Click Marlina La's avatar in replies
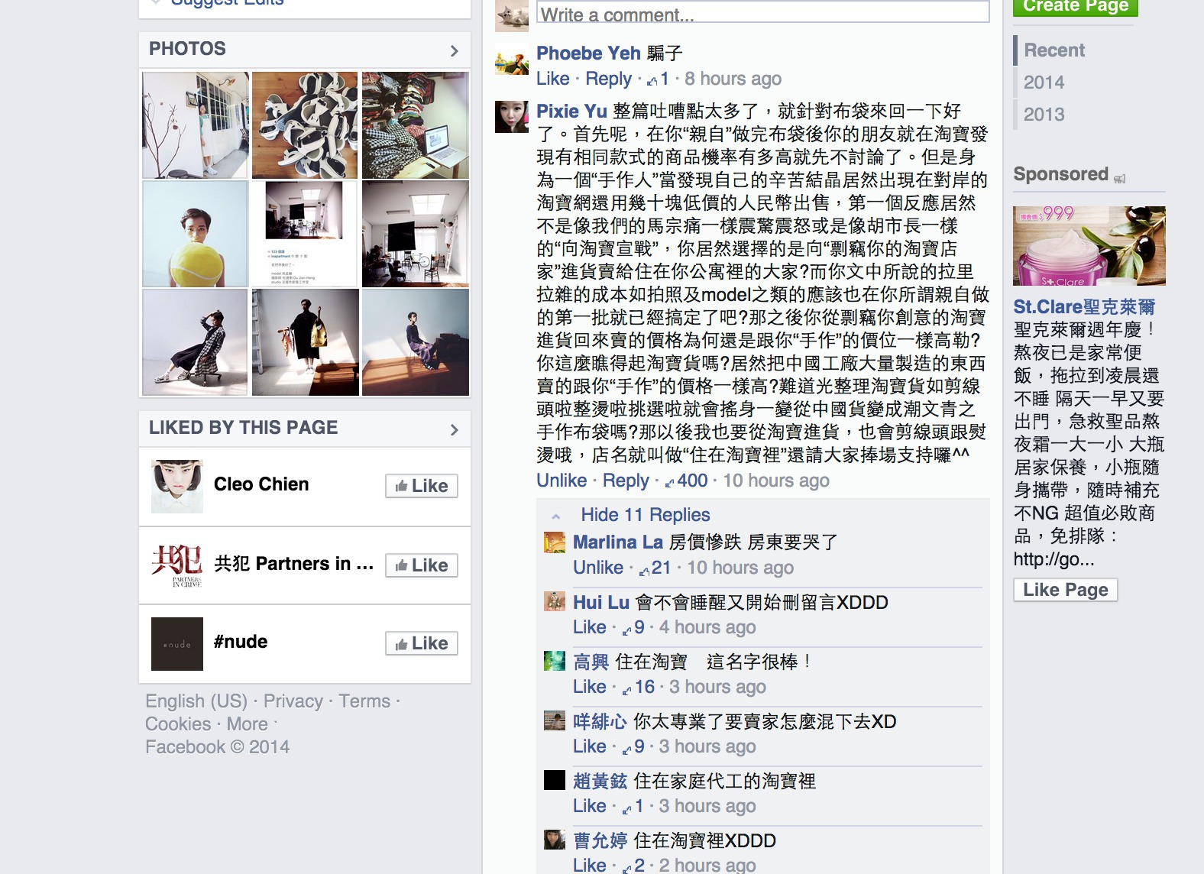 pyautogui.click(x=554, y=542)
